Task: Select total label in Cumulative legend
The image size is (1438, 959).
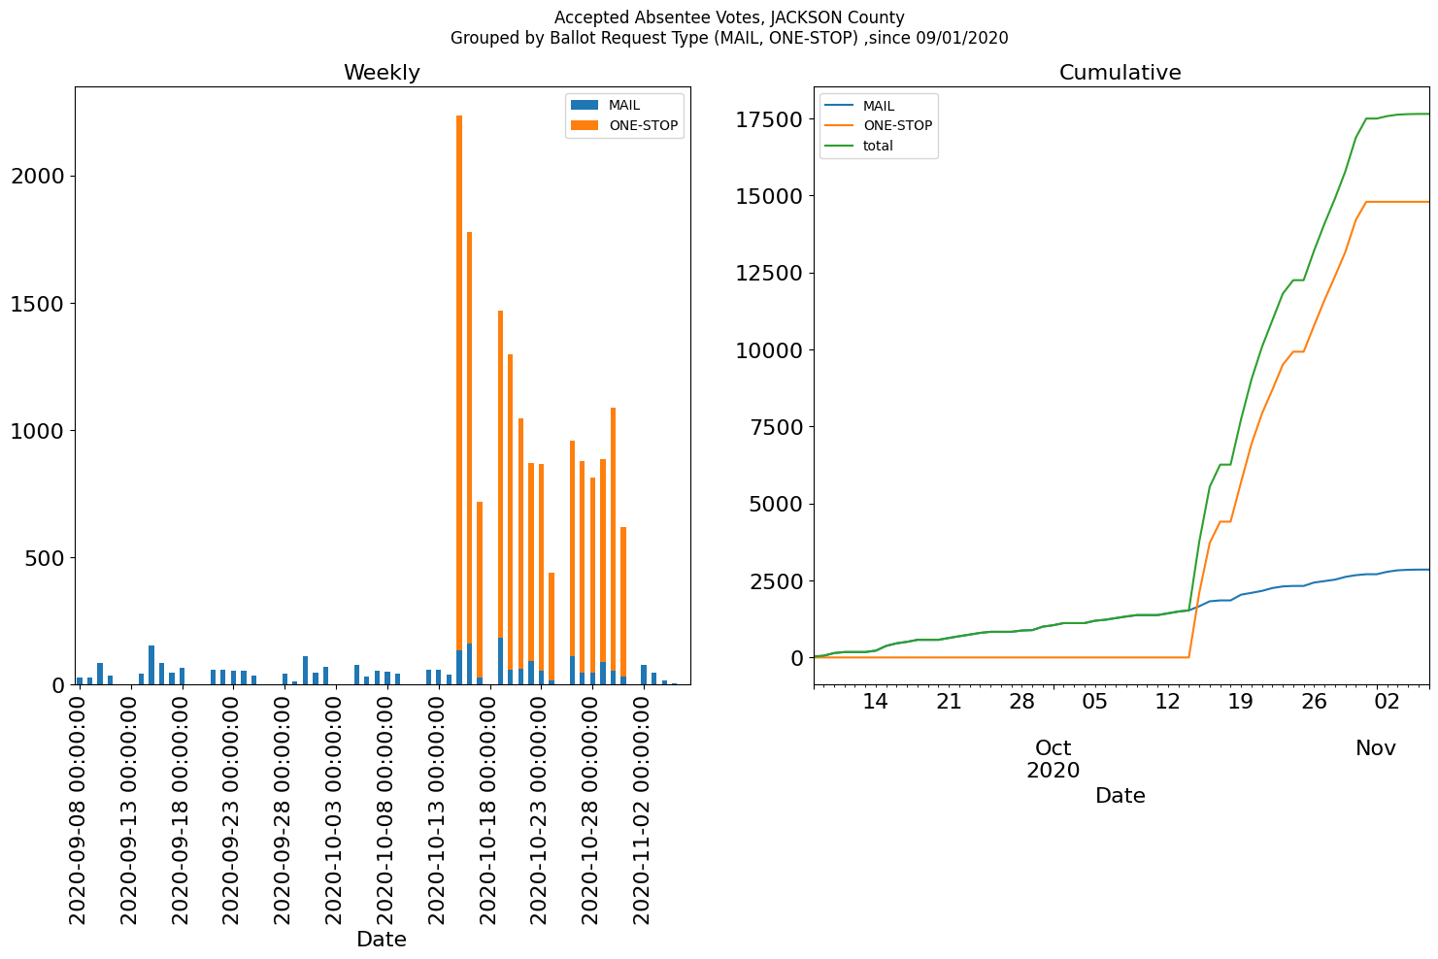Action: pos(878,147)
